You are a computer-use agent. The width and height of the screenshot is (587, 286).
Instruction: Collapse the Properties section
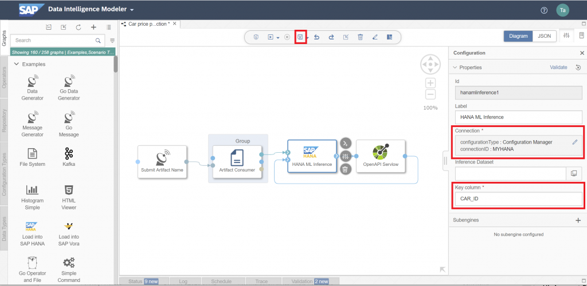tap(455, 67)
